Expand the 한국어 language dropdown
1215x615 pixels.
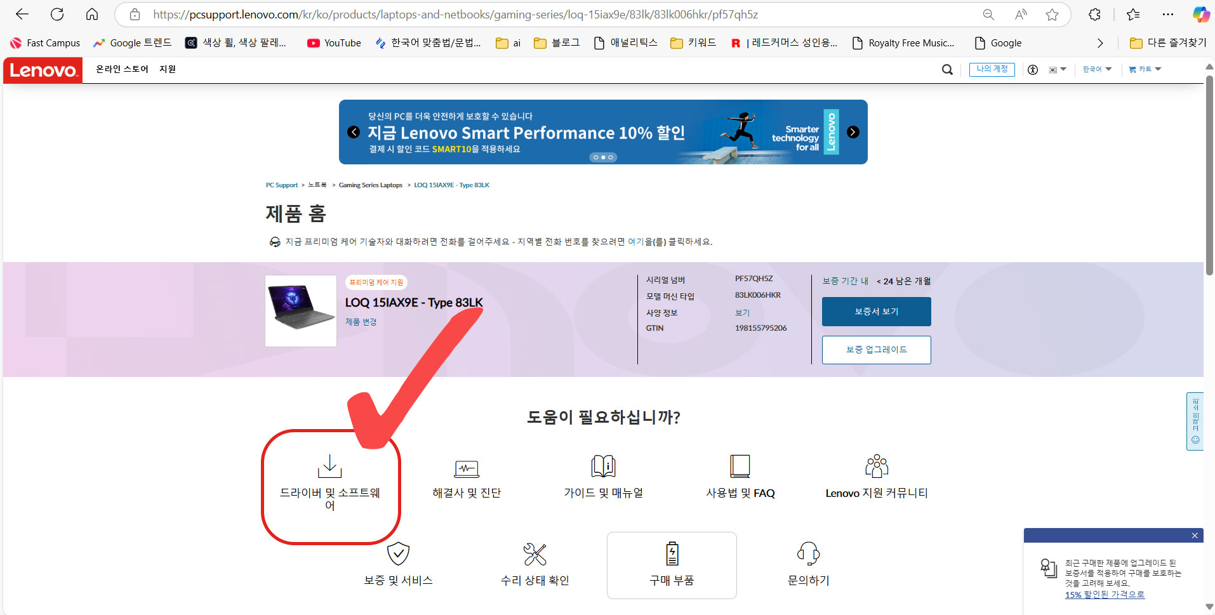pyautogui.click(x=1098, y=69)
